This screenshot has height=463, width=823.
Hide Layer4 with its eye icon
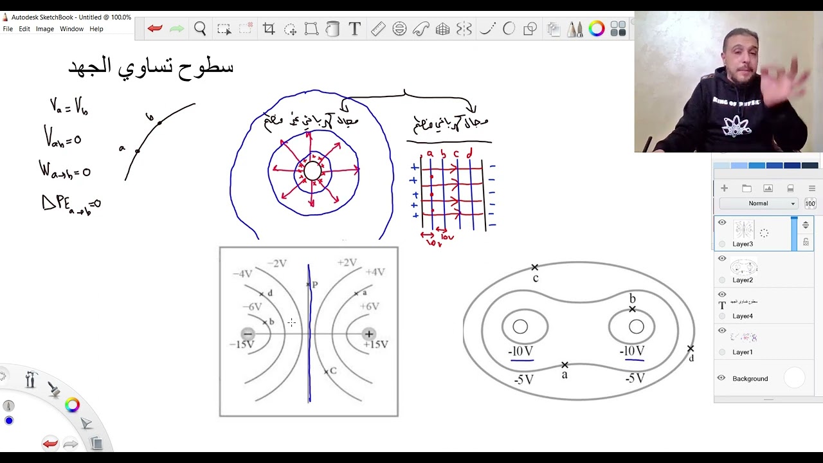(x=722, y=295)
